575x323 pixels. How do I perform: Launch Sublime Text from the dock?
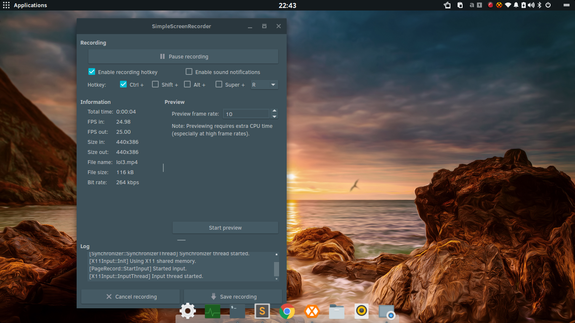[x=262, y=311]
